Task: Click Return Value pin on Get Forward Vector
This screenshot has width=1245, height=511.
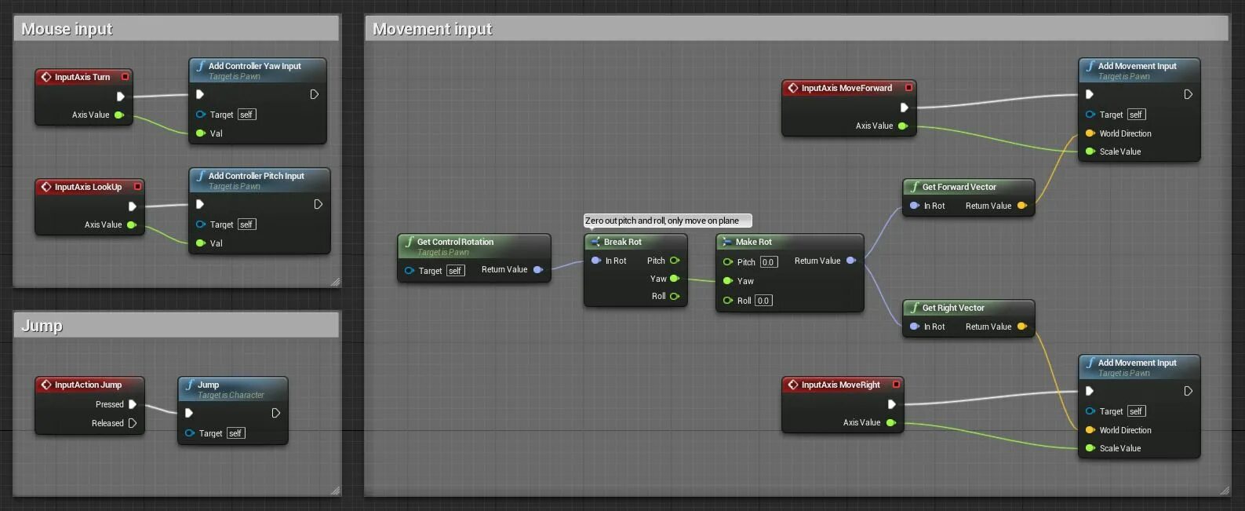Action: [1022, 206]
